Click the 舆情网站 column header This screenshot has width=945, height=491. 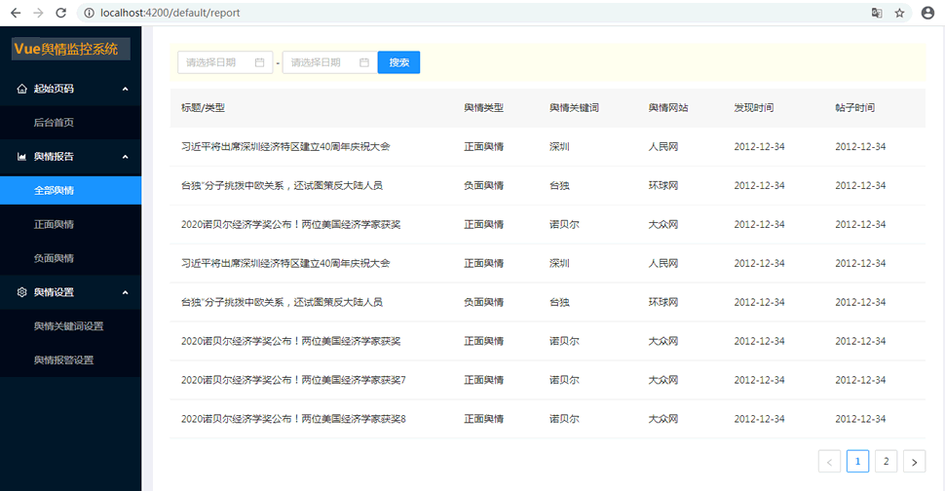[x=668, y=108]
